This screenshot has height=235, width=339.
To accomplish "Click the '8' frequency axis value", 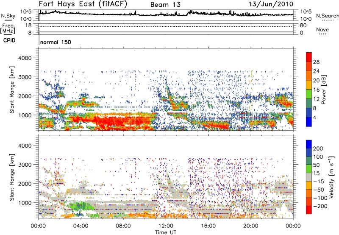I will (x=30, y=33).
